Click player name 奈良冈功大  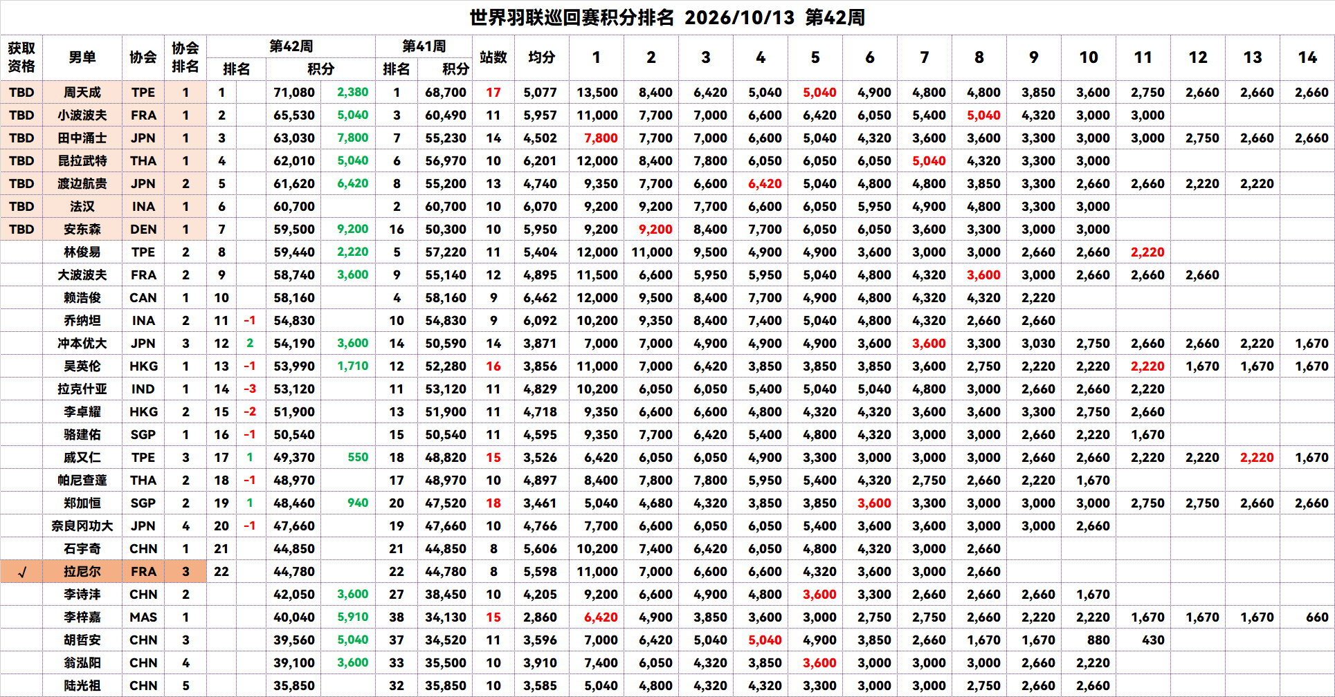point(82,526)
